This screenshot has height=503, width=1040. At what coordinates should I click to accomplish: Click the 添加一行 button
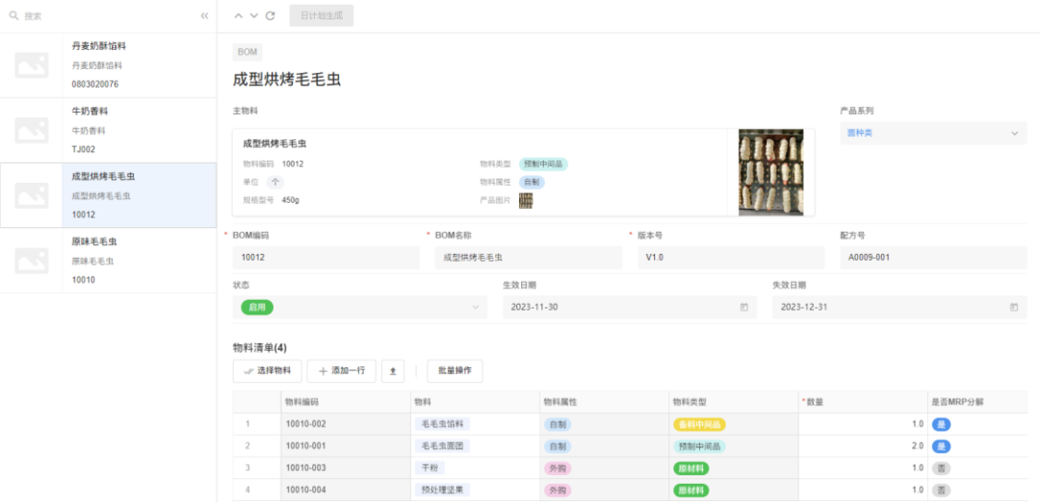341,371
